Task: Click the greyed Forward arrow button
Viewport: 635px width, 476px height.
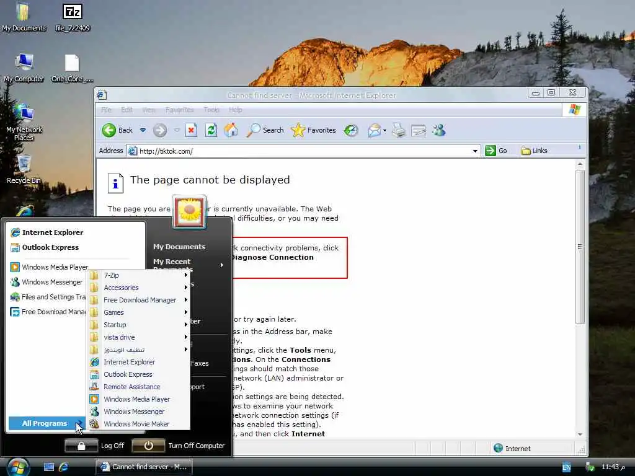Action: pos(160,130)
